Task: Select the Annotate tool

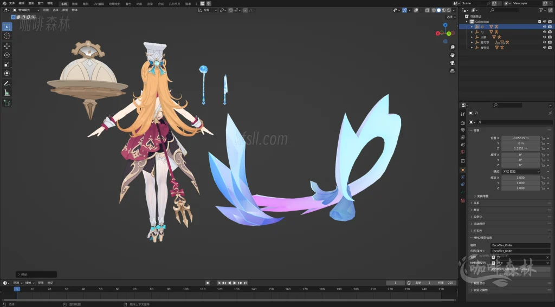Action: pos(7,84)
